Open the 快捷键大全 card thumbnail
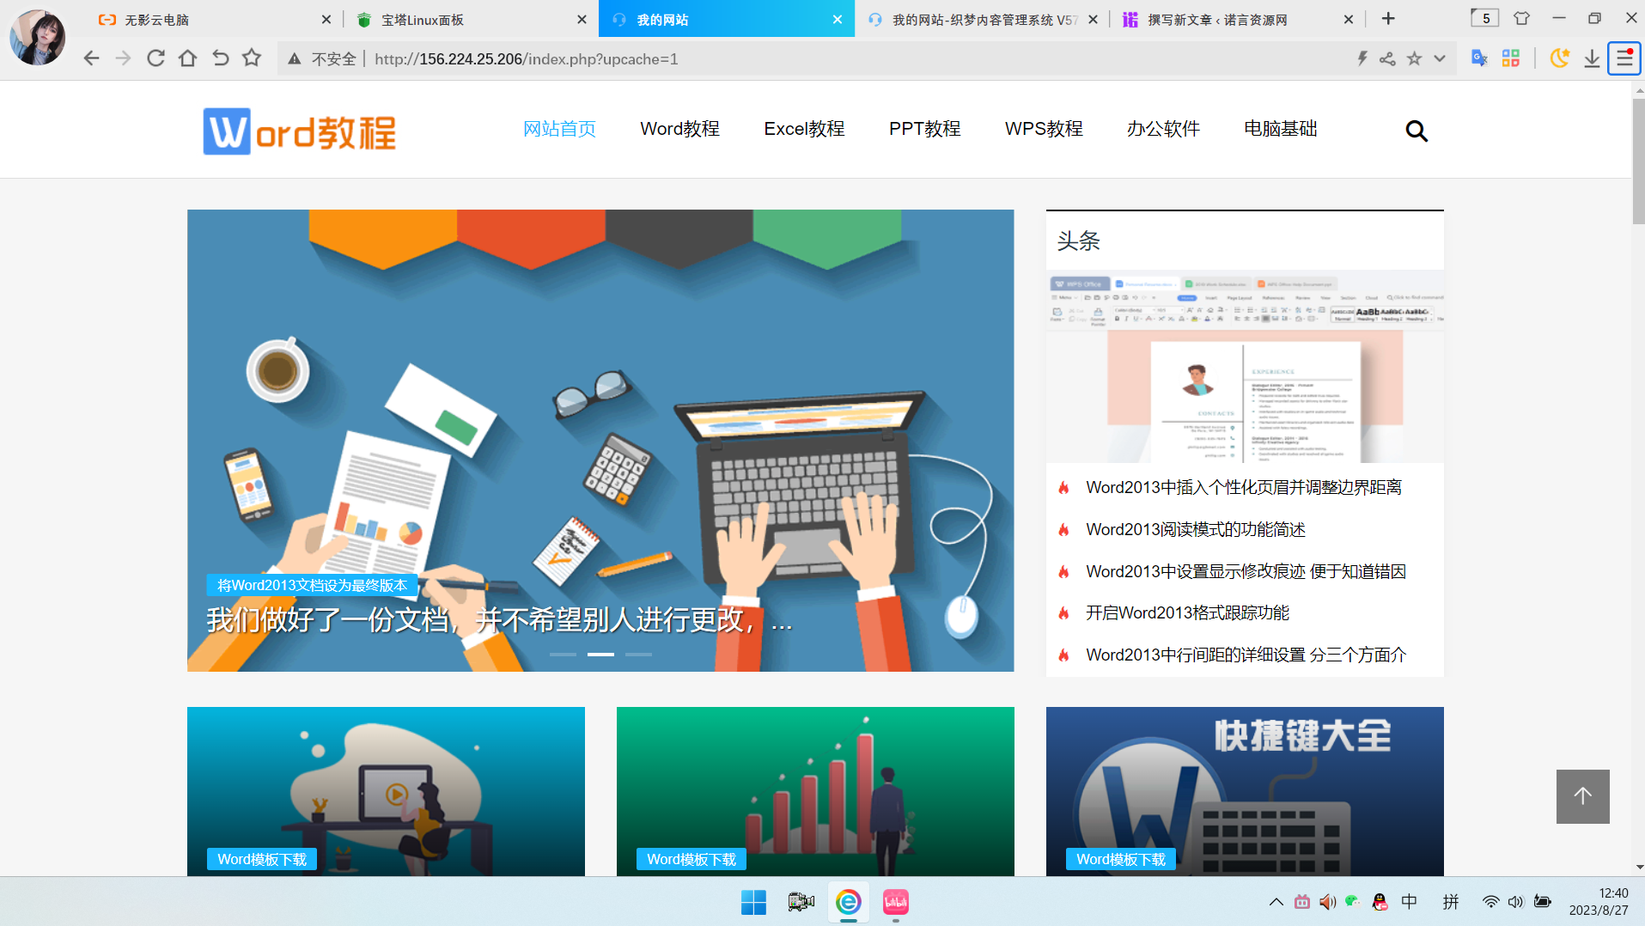 click(x=1245, y=791)
